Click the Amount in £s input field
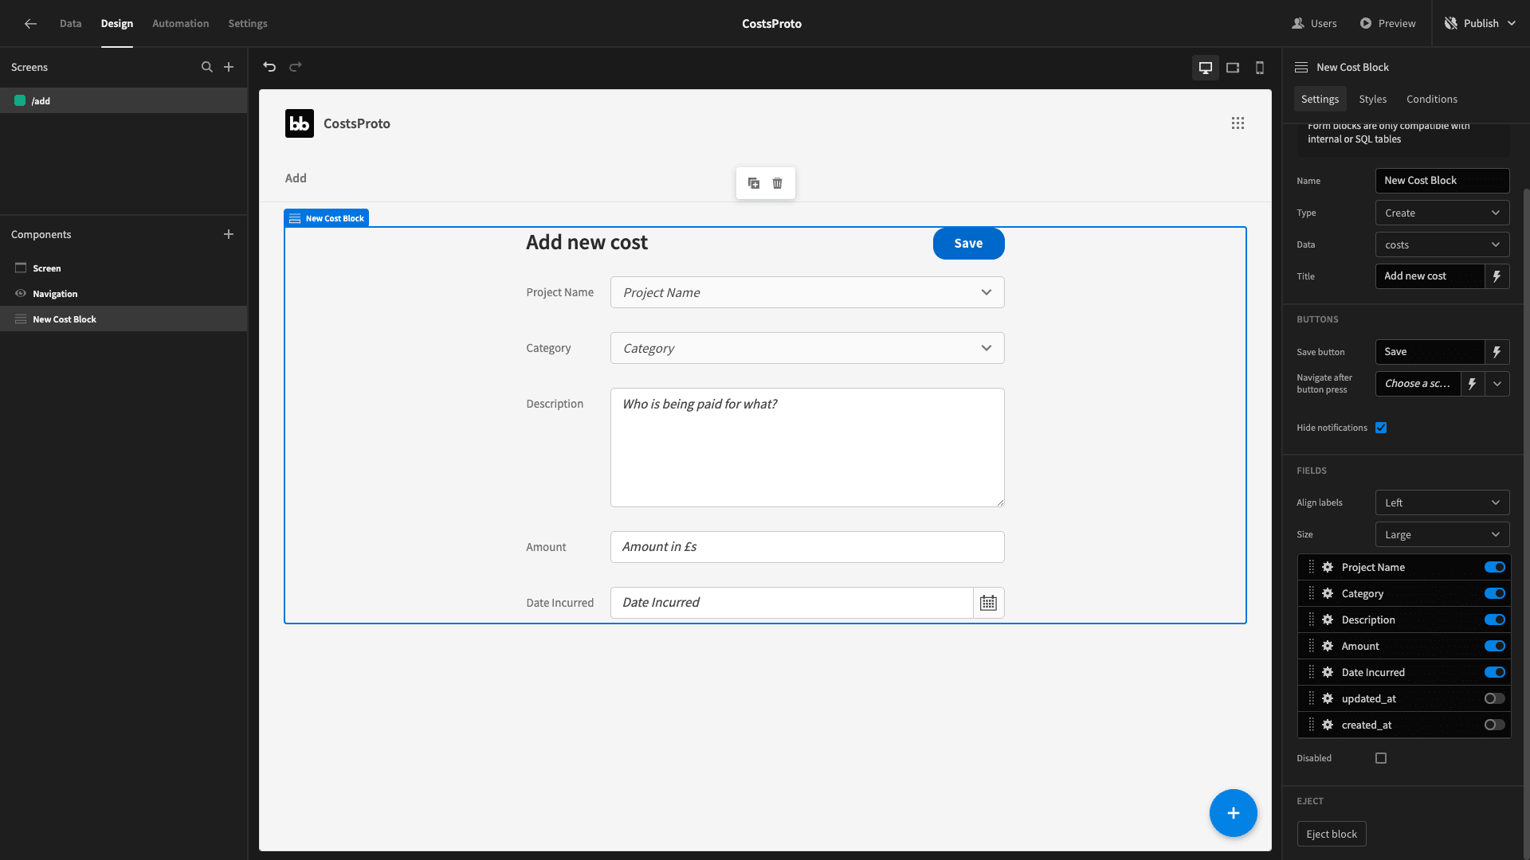Screen dimensions: 1530x860 pos(807,547)
